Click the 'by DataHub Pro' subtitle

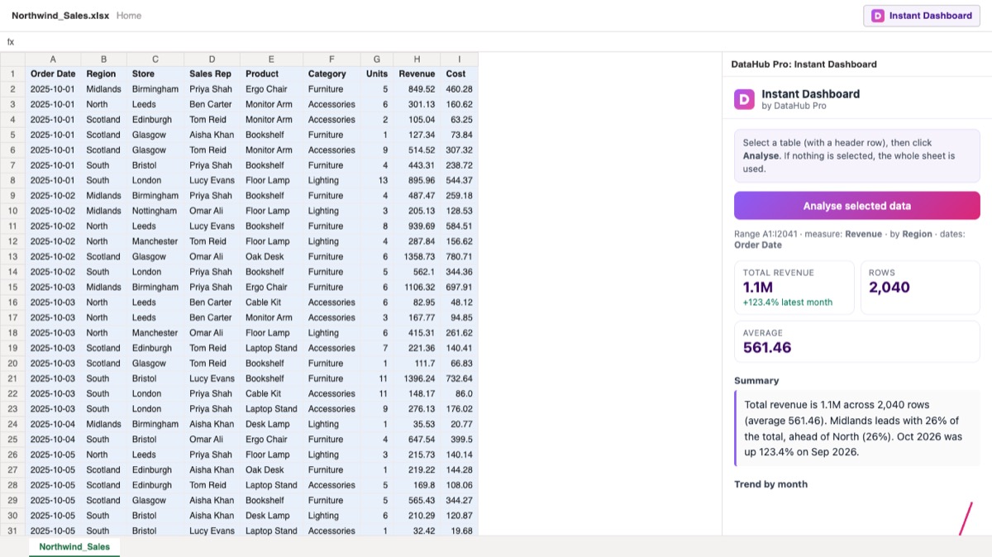(x=794, y=107)
